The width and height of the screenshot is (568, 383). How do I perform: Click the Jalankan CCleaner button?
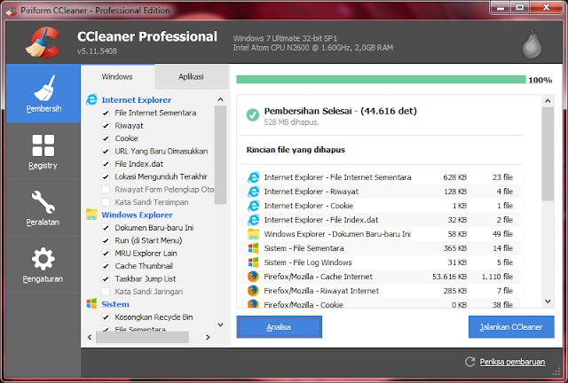point(511,327)
